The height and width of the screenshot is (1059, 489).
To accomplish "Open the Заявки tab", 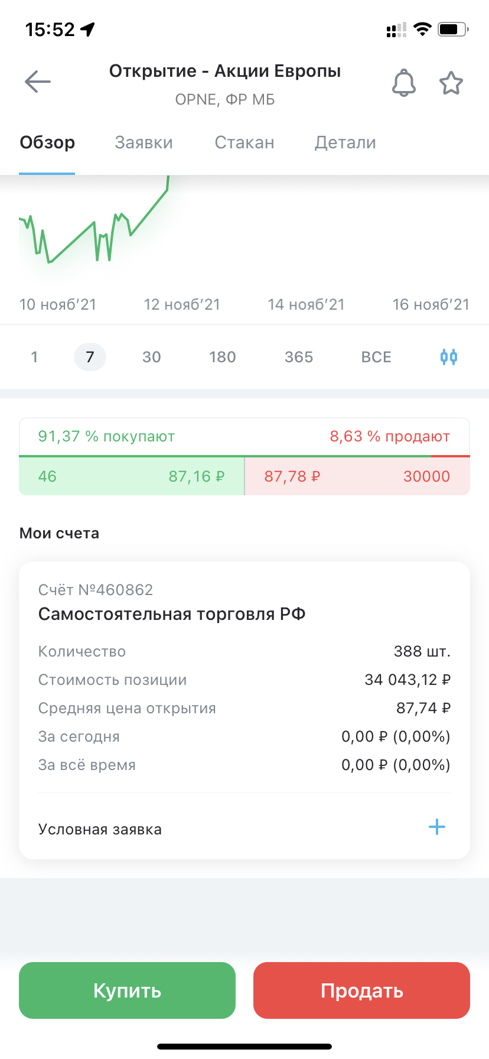I will tap(144, 142).
